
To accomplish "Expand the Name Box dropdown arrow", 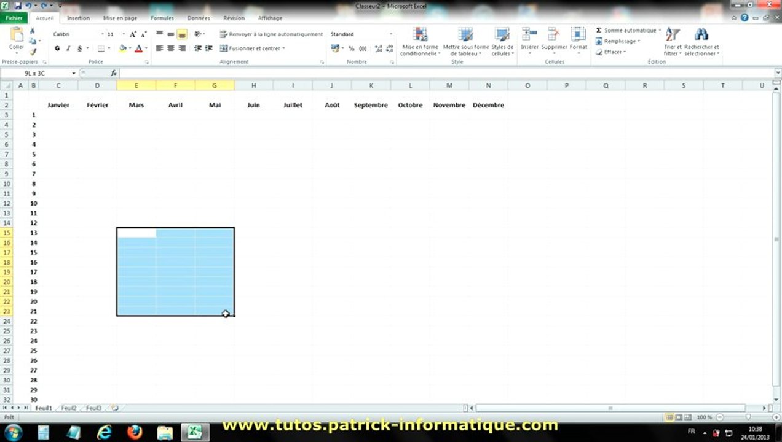I will (x=74, y=73).
